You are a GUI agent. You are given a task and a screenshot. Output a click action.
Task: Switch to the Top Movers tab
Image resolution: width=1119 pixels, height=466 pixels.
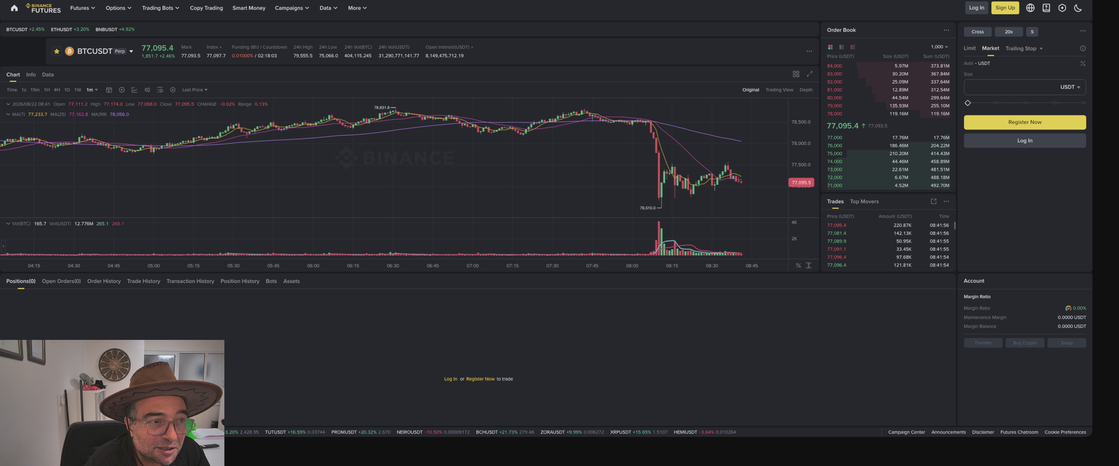tap(864, 202)
